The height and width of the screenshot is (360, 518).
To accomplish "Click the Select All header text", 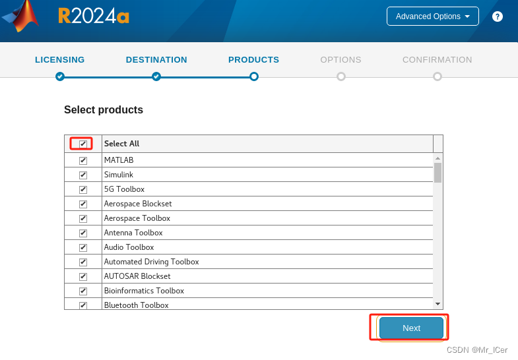I will pos(121,144).
